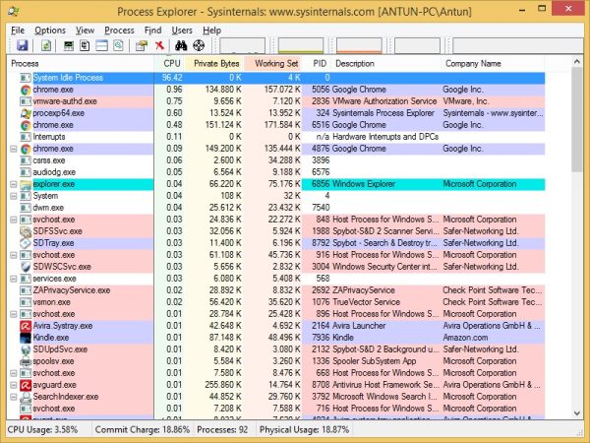Viewport: 590px width, 443px height.
Task: Collapse the System process tree node
Action: point(13,196)
